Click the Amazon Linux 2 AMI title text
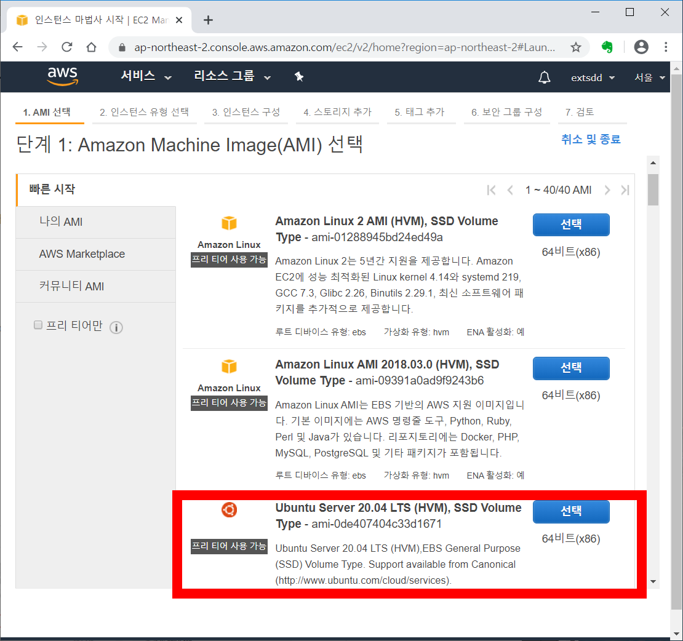Image resolution: width=683 pixels, height=641 pixels. (x=387, y=229)
